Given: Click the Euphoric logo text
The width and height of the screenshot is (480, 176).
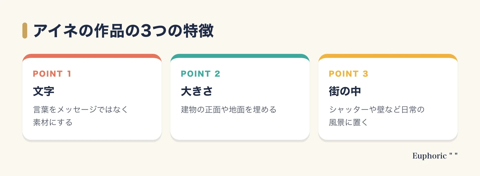Looking at the screenshot, I should [x=429, y=156].
